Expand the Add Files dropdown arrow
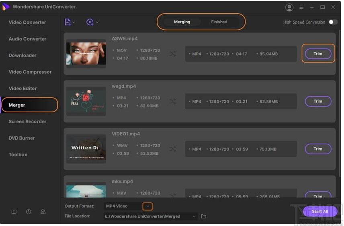344x226 pixels. click(74, 22)
